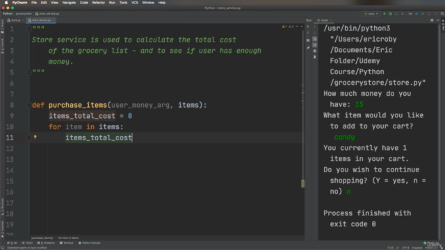Click the grocerystore breadcrumb
Viewport: 445px width, 250px height.
point(24,14)
